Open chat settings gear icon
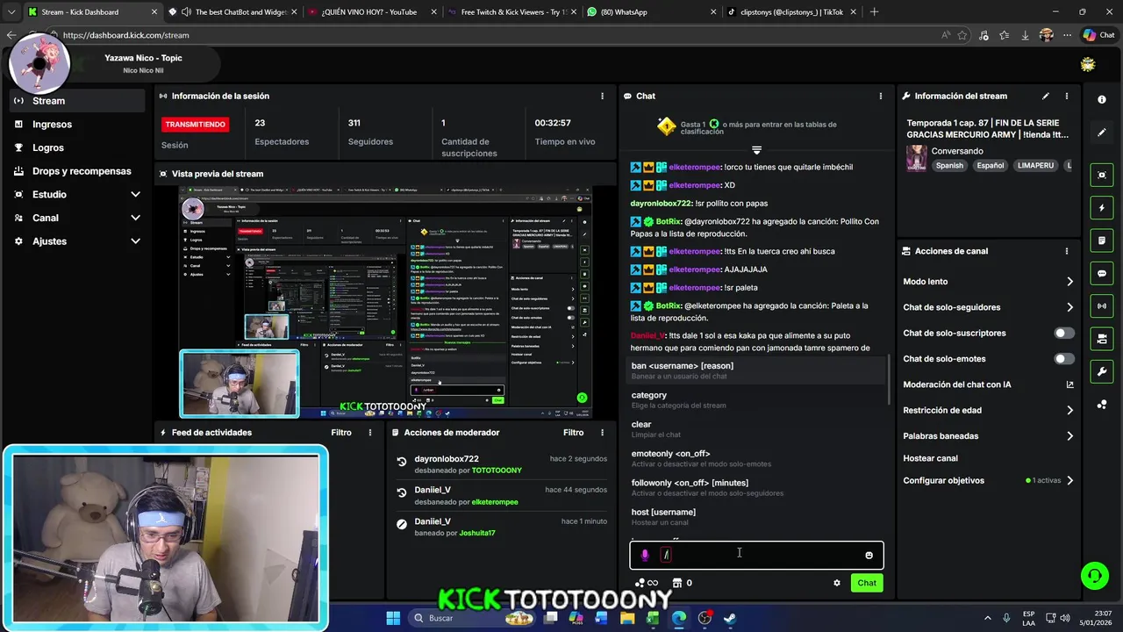 pyautogui.click(x=836, y=583)
